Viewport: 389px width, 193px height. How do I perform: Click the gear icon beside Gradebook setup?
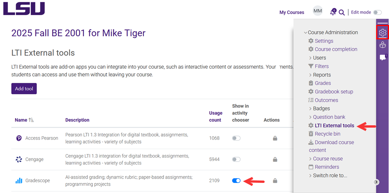pyautogui.click(x=311, y=92)
